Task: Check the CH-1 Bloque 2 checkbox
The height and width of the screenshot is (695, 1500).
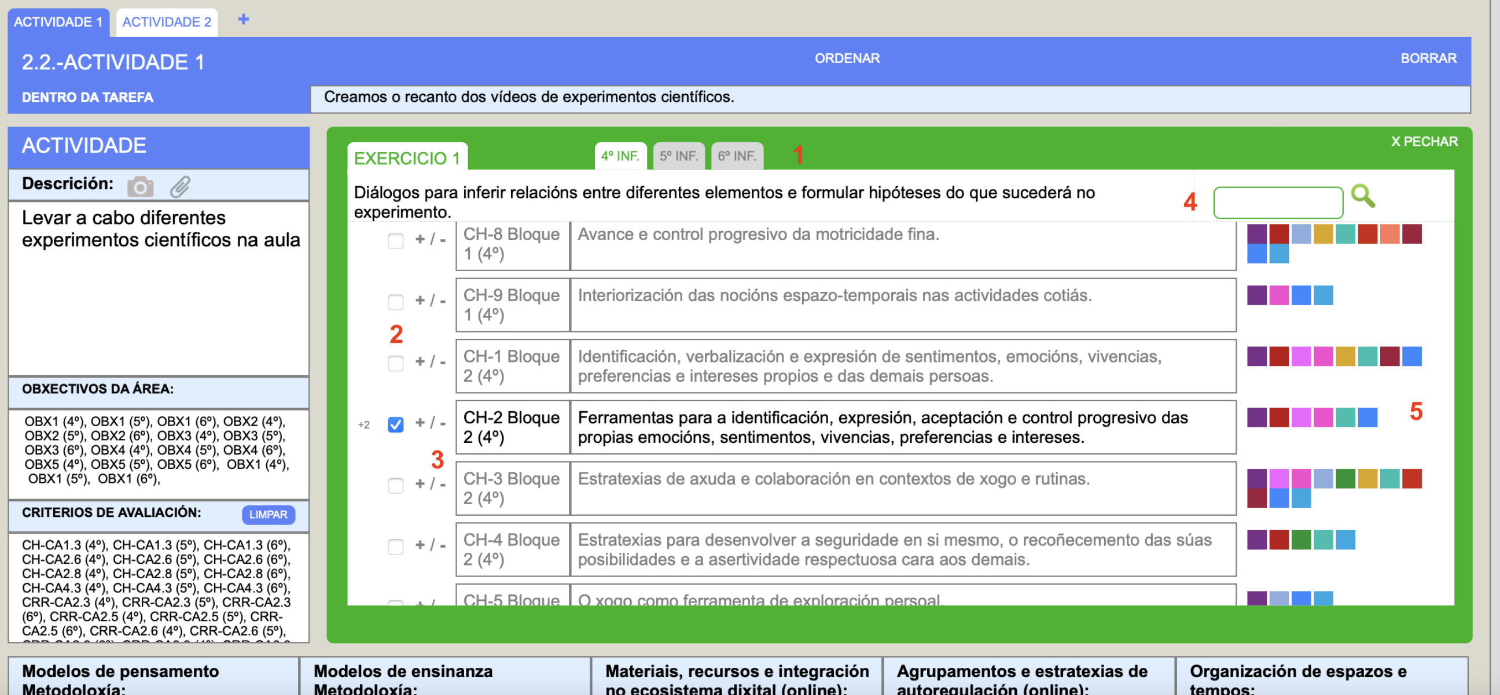Action: tap(395, 363)
